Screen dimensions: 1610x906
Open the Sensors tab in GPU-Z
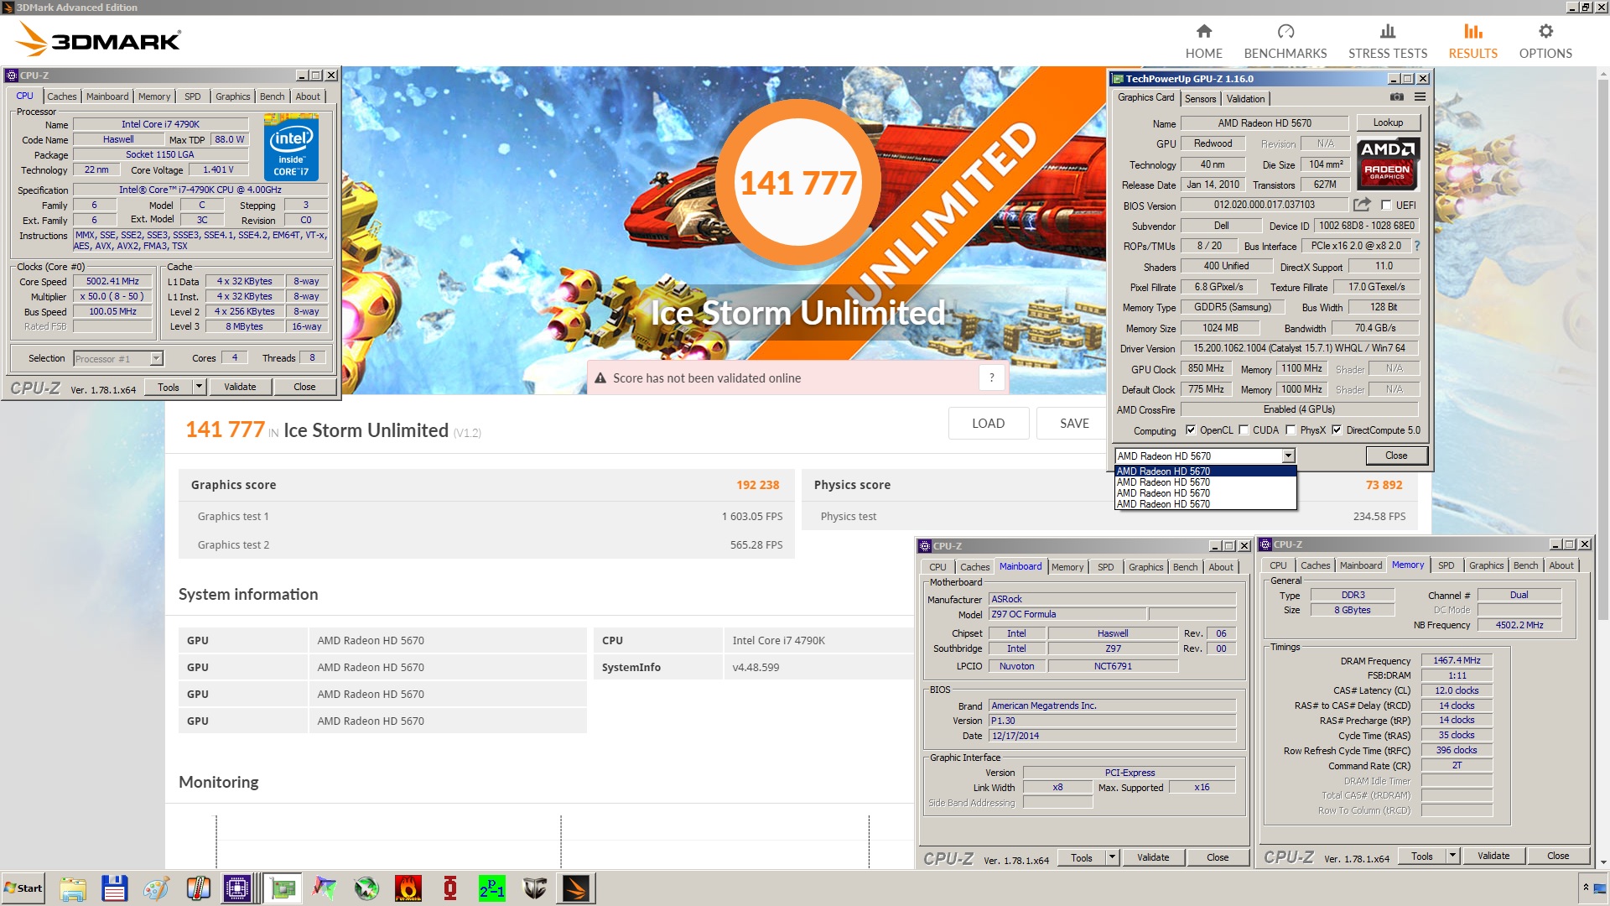pyautogui.click(x=1200, y=99)
